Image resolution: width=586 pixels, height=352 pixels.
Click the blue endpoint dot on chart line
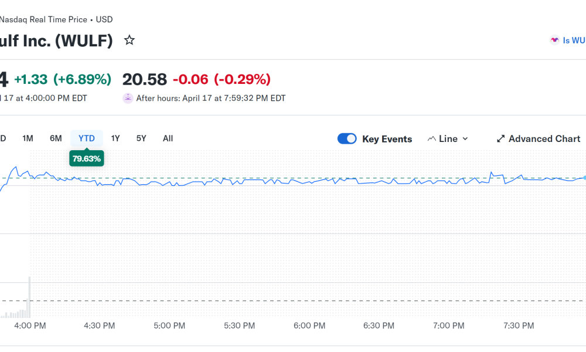[584, 177]
